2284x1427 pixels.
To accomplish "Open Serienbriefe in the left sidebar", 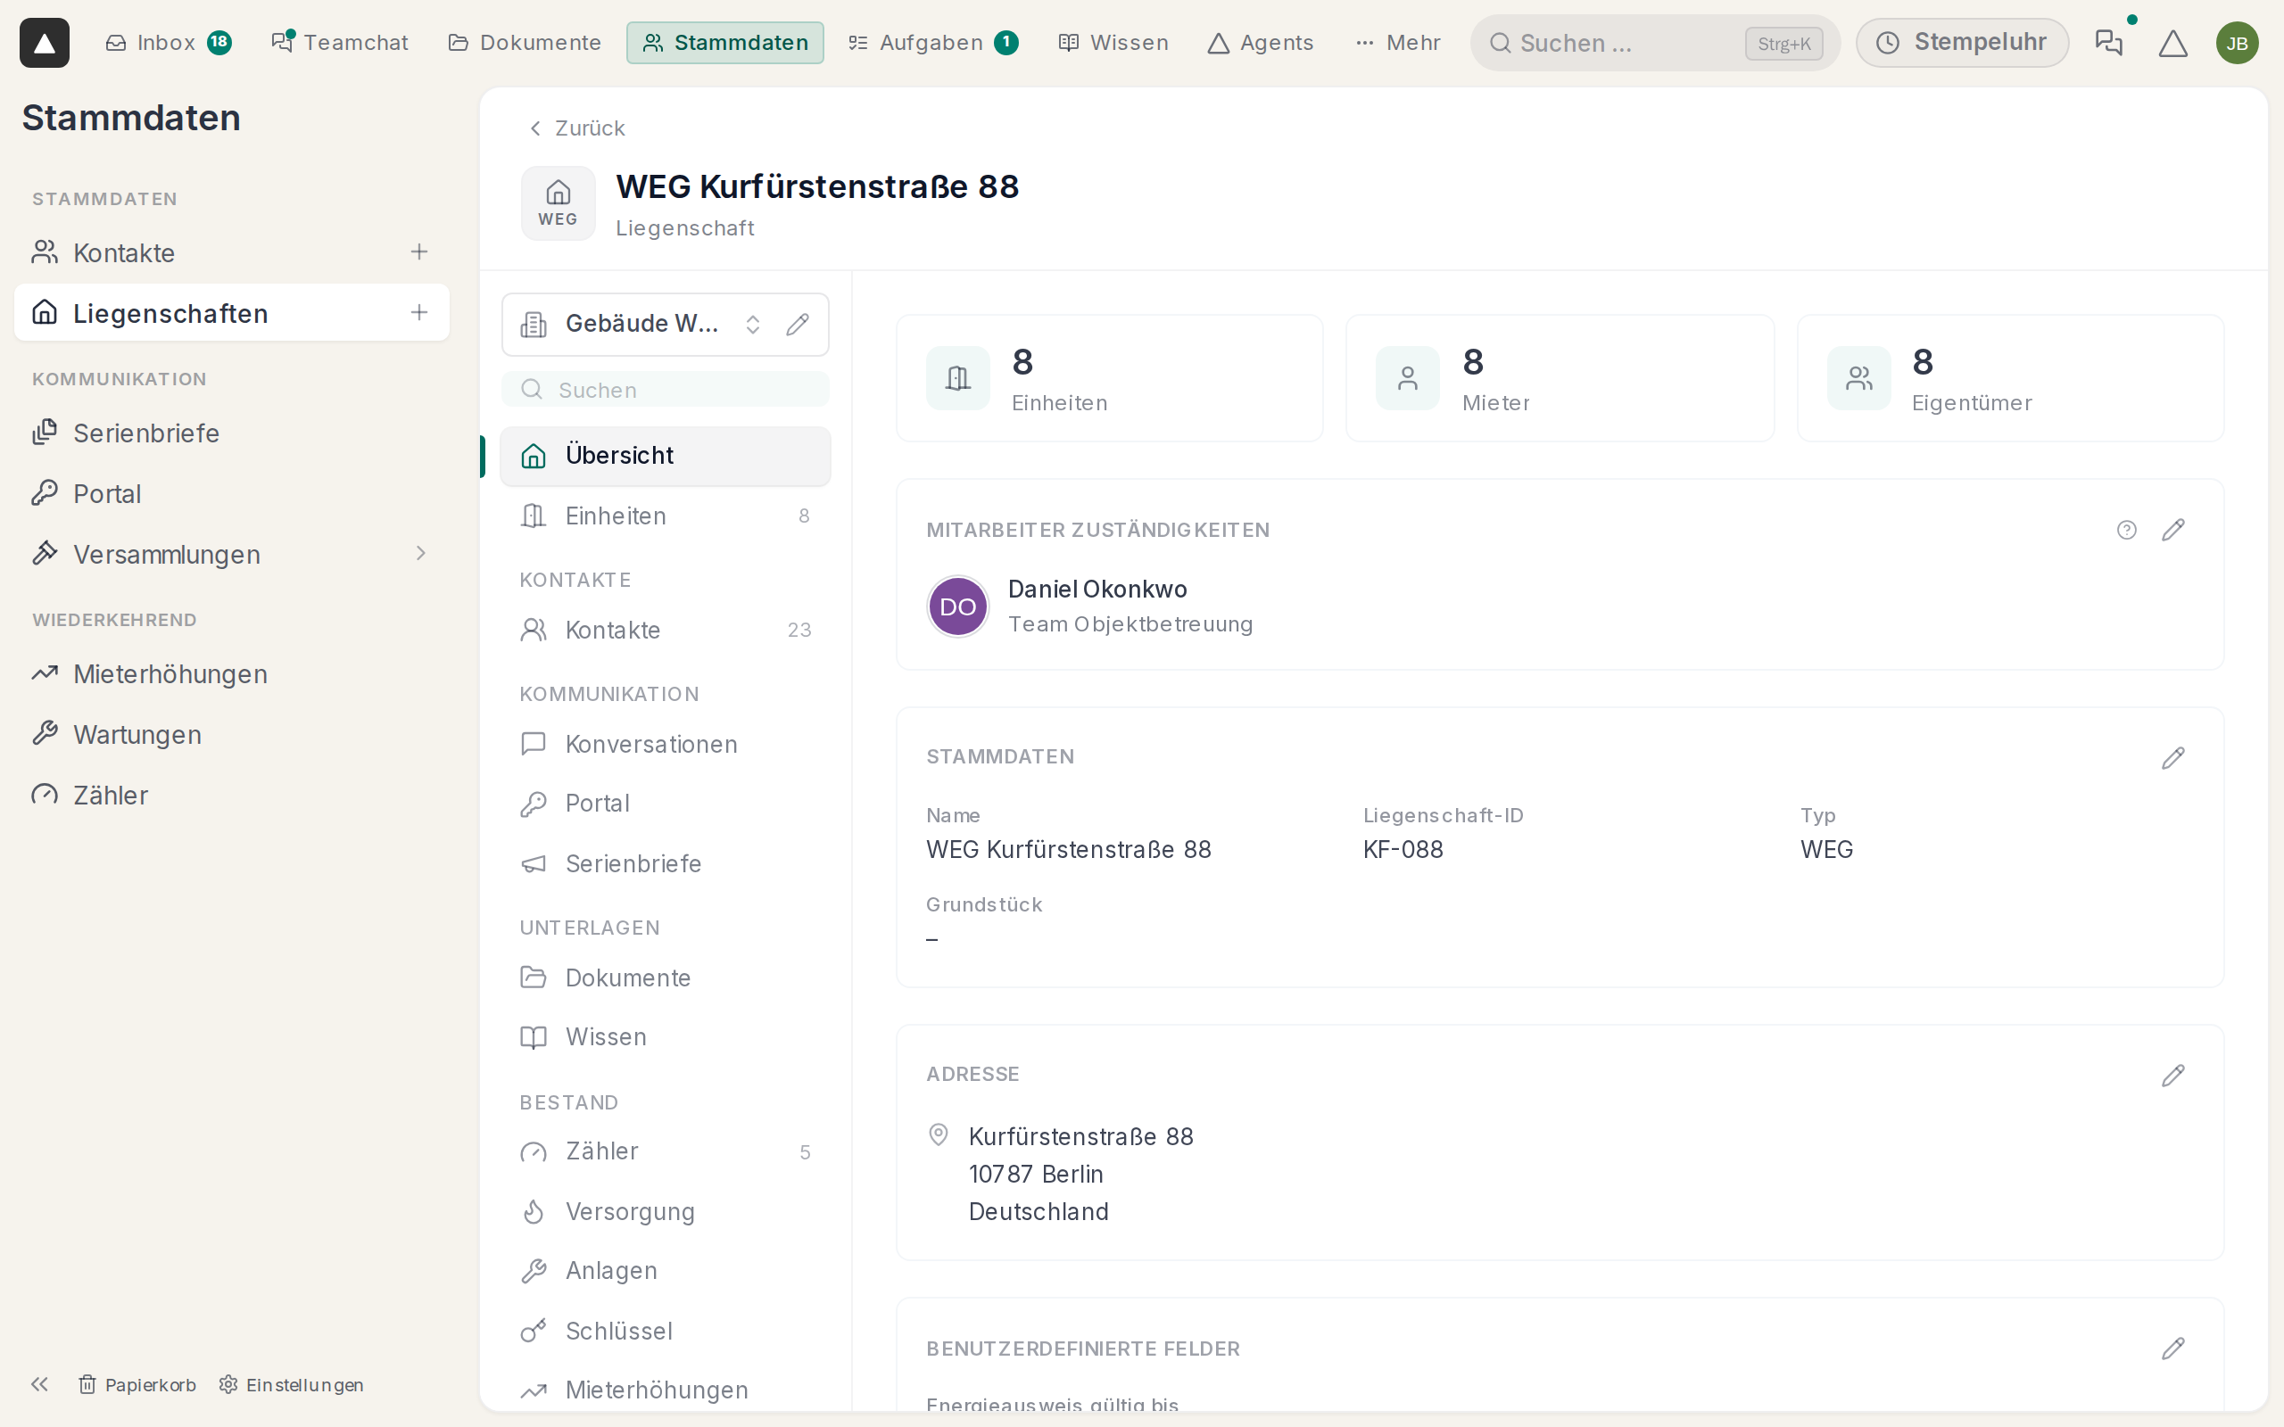I will (231, 433).
